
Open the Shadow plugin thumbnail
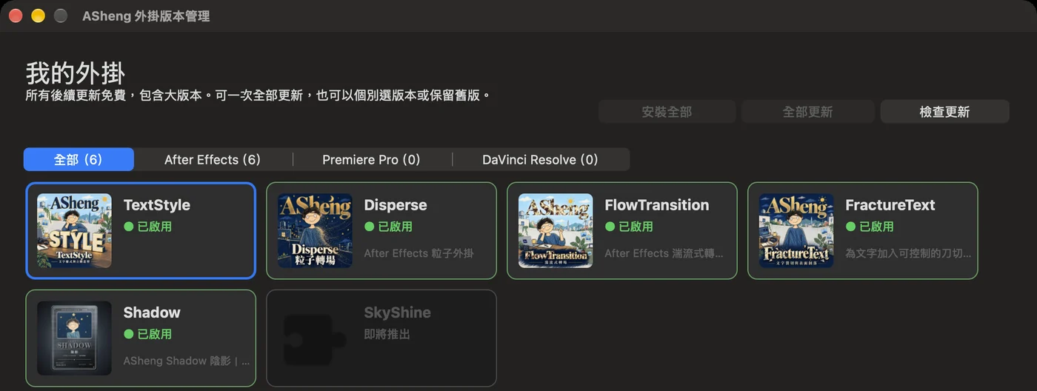pyautogui.click(x=74, y=338)
